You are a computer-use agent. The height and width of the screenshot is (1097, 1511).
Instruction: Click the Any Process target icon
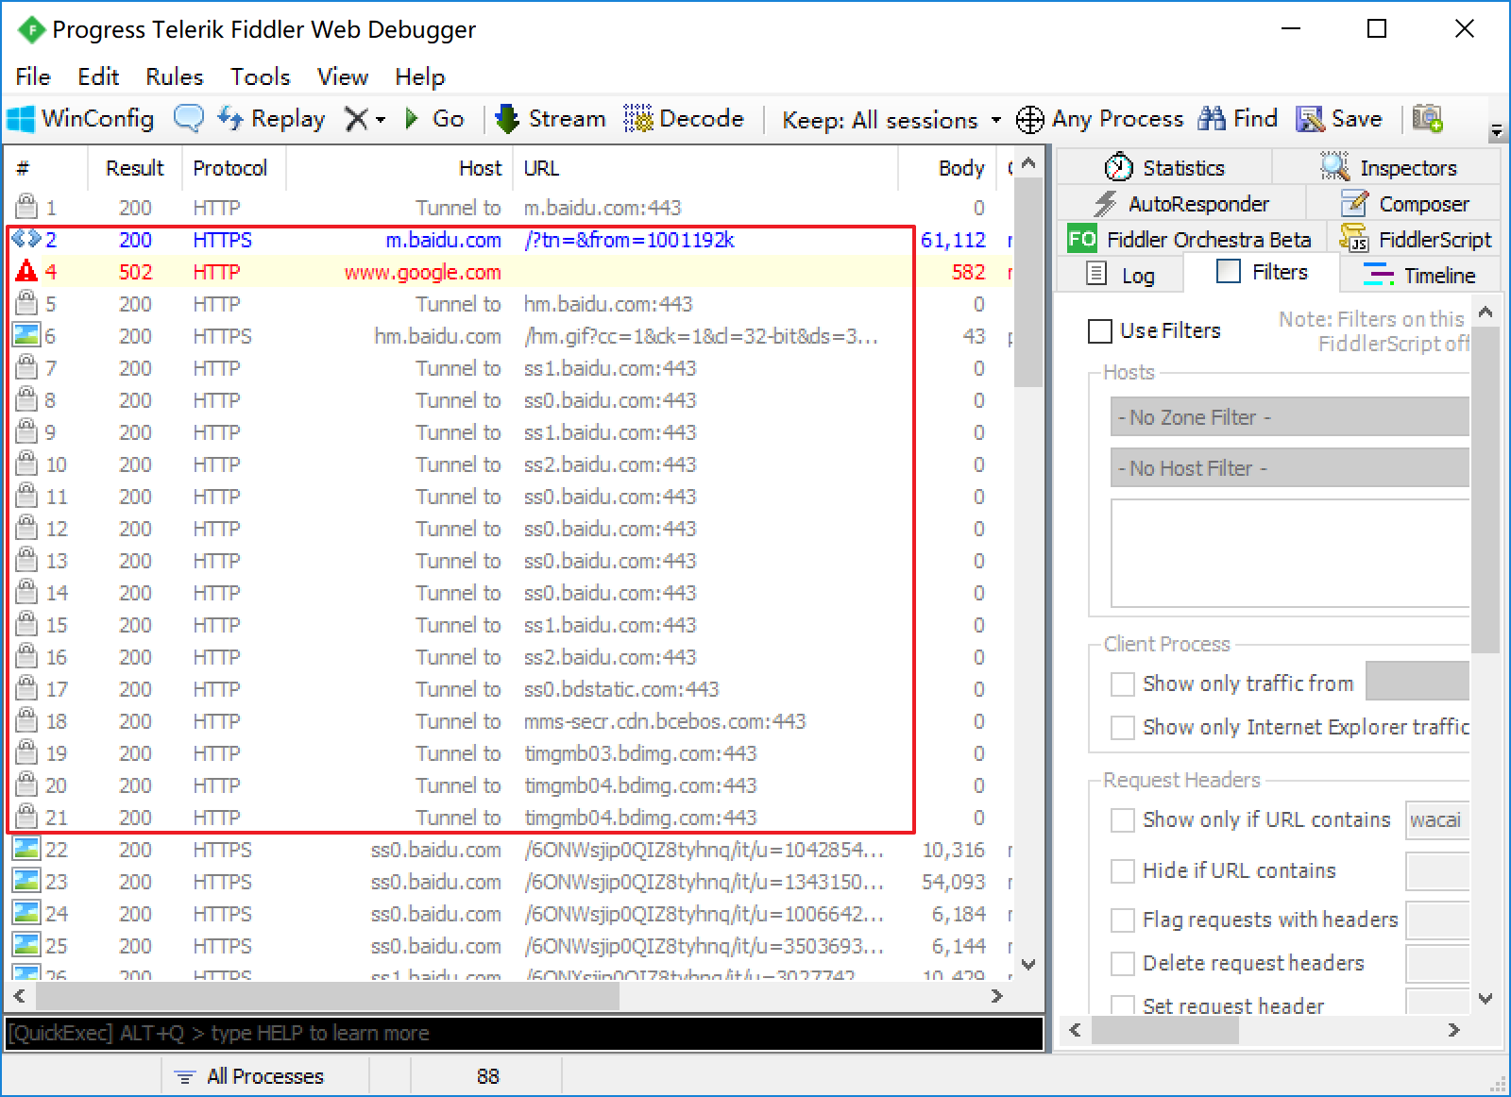coord(1029,120)
